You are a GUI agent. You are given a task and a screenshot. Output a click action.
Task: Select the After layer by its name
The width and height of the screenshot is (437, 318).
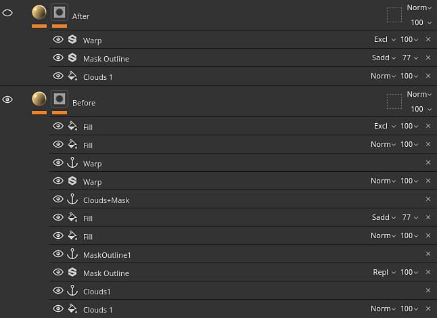pyautogui.click(x=80, y=16)
